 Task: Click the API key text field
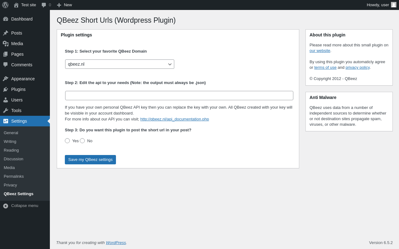pyautogui.click(x=179, y=96)
